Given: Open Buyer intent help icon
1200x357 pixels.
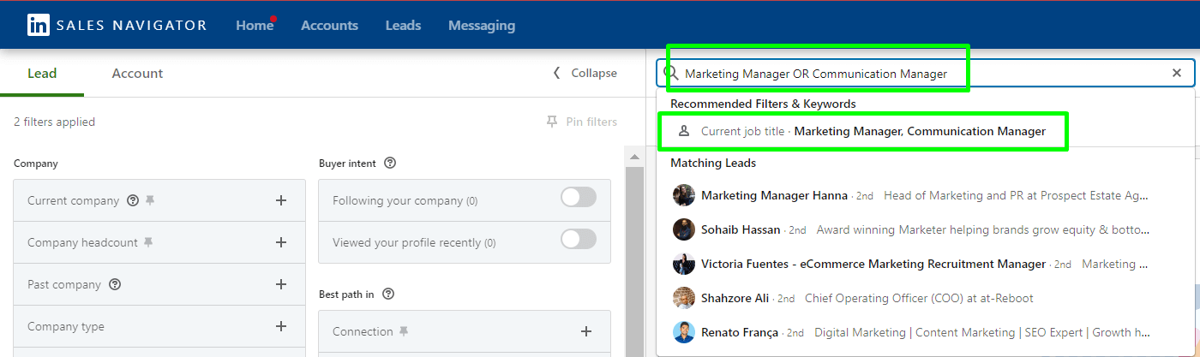Looking at the screenshot, I should coord(390,163).
